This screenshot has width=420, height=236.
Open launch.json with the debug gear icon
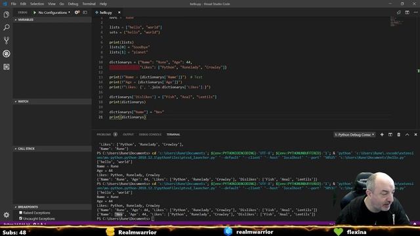click(x=77, y=12)
